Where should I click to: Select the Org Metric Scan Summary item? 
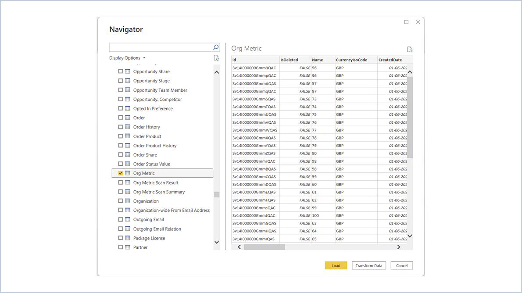(158, 192)
